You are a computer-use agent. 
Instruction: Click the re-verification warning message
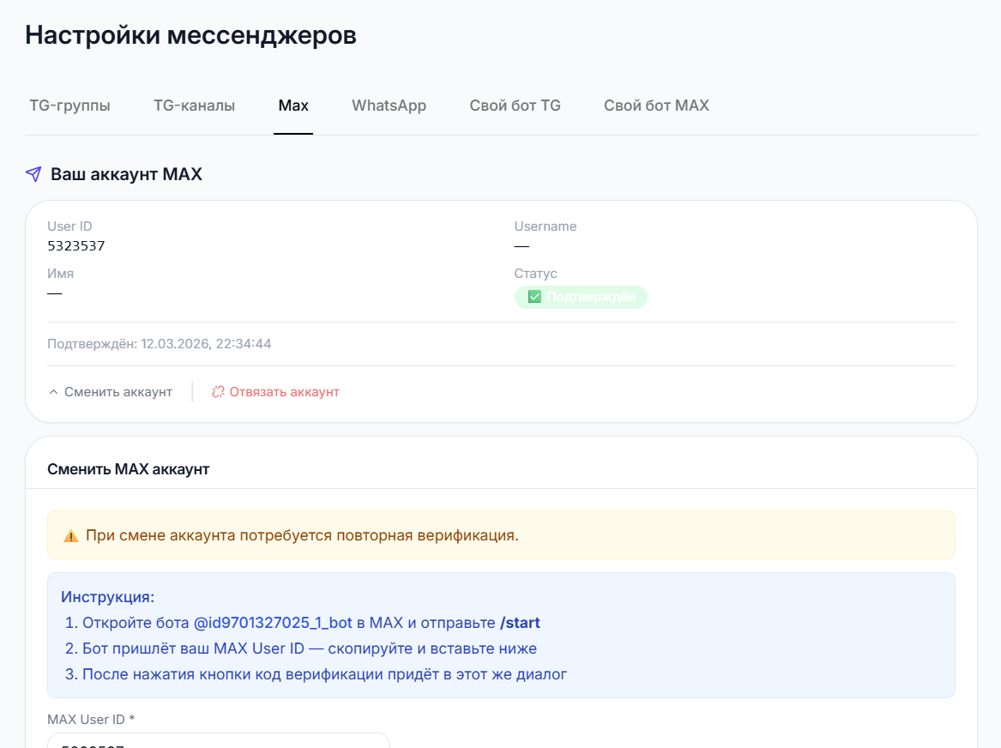point(302,535)
